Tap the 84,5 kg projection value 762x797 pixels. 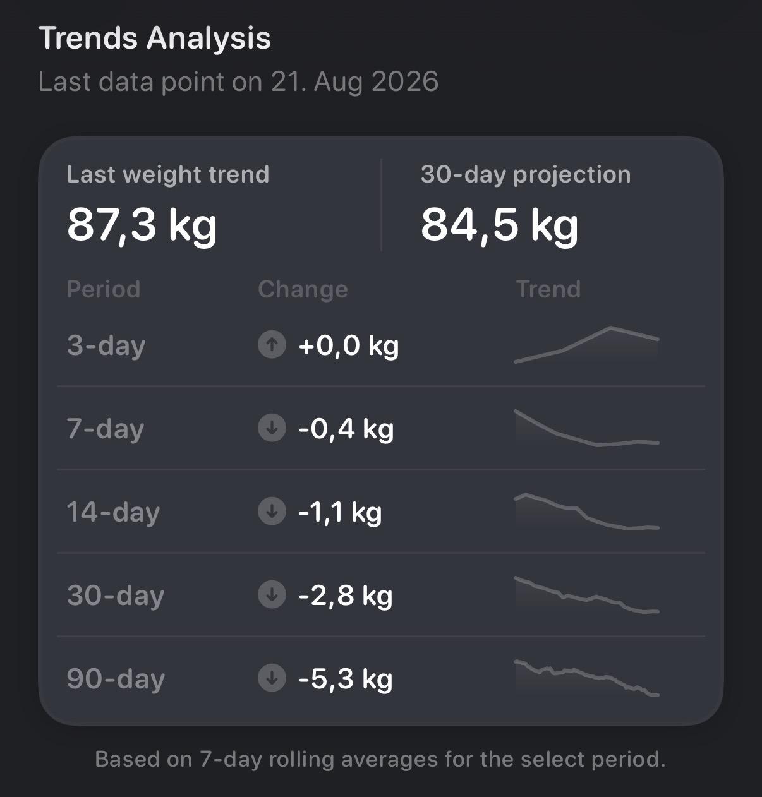500,225
